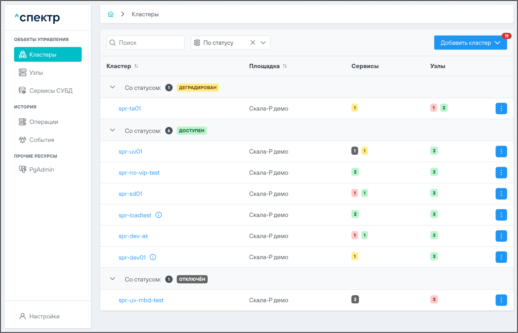Open three-dot menu for spr-uv-mbd-test
This screenshot has width=518, height=333.
pos(501,300)
